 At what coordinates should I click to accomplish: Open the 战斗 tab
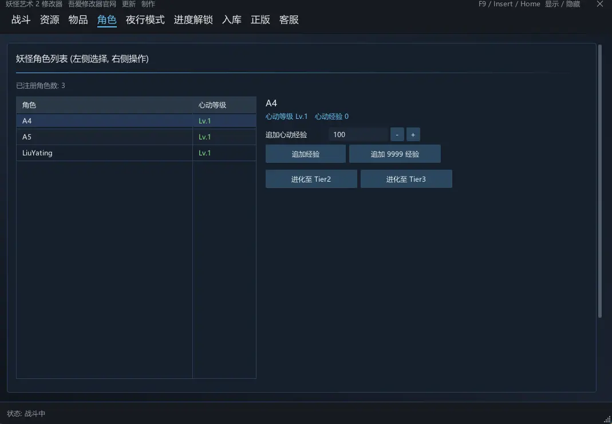click(x=21, y=20)
